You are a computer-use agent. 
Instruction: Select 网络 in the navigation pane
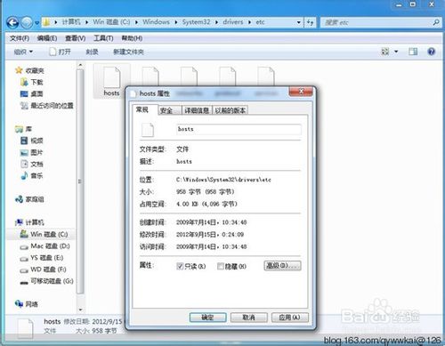point(27,304)
